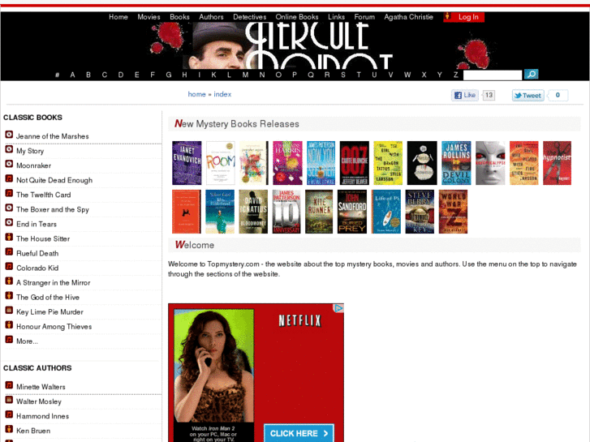
Task: Follow the index breadcrumb link
Action: coord(222,94)
